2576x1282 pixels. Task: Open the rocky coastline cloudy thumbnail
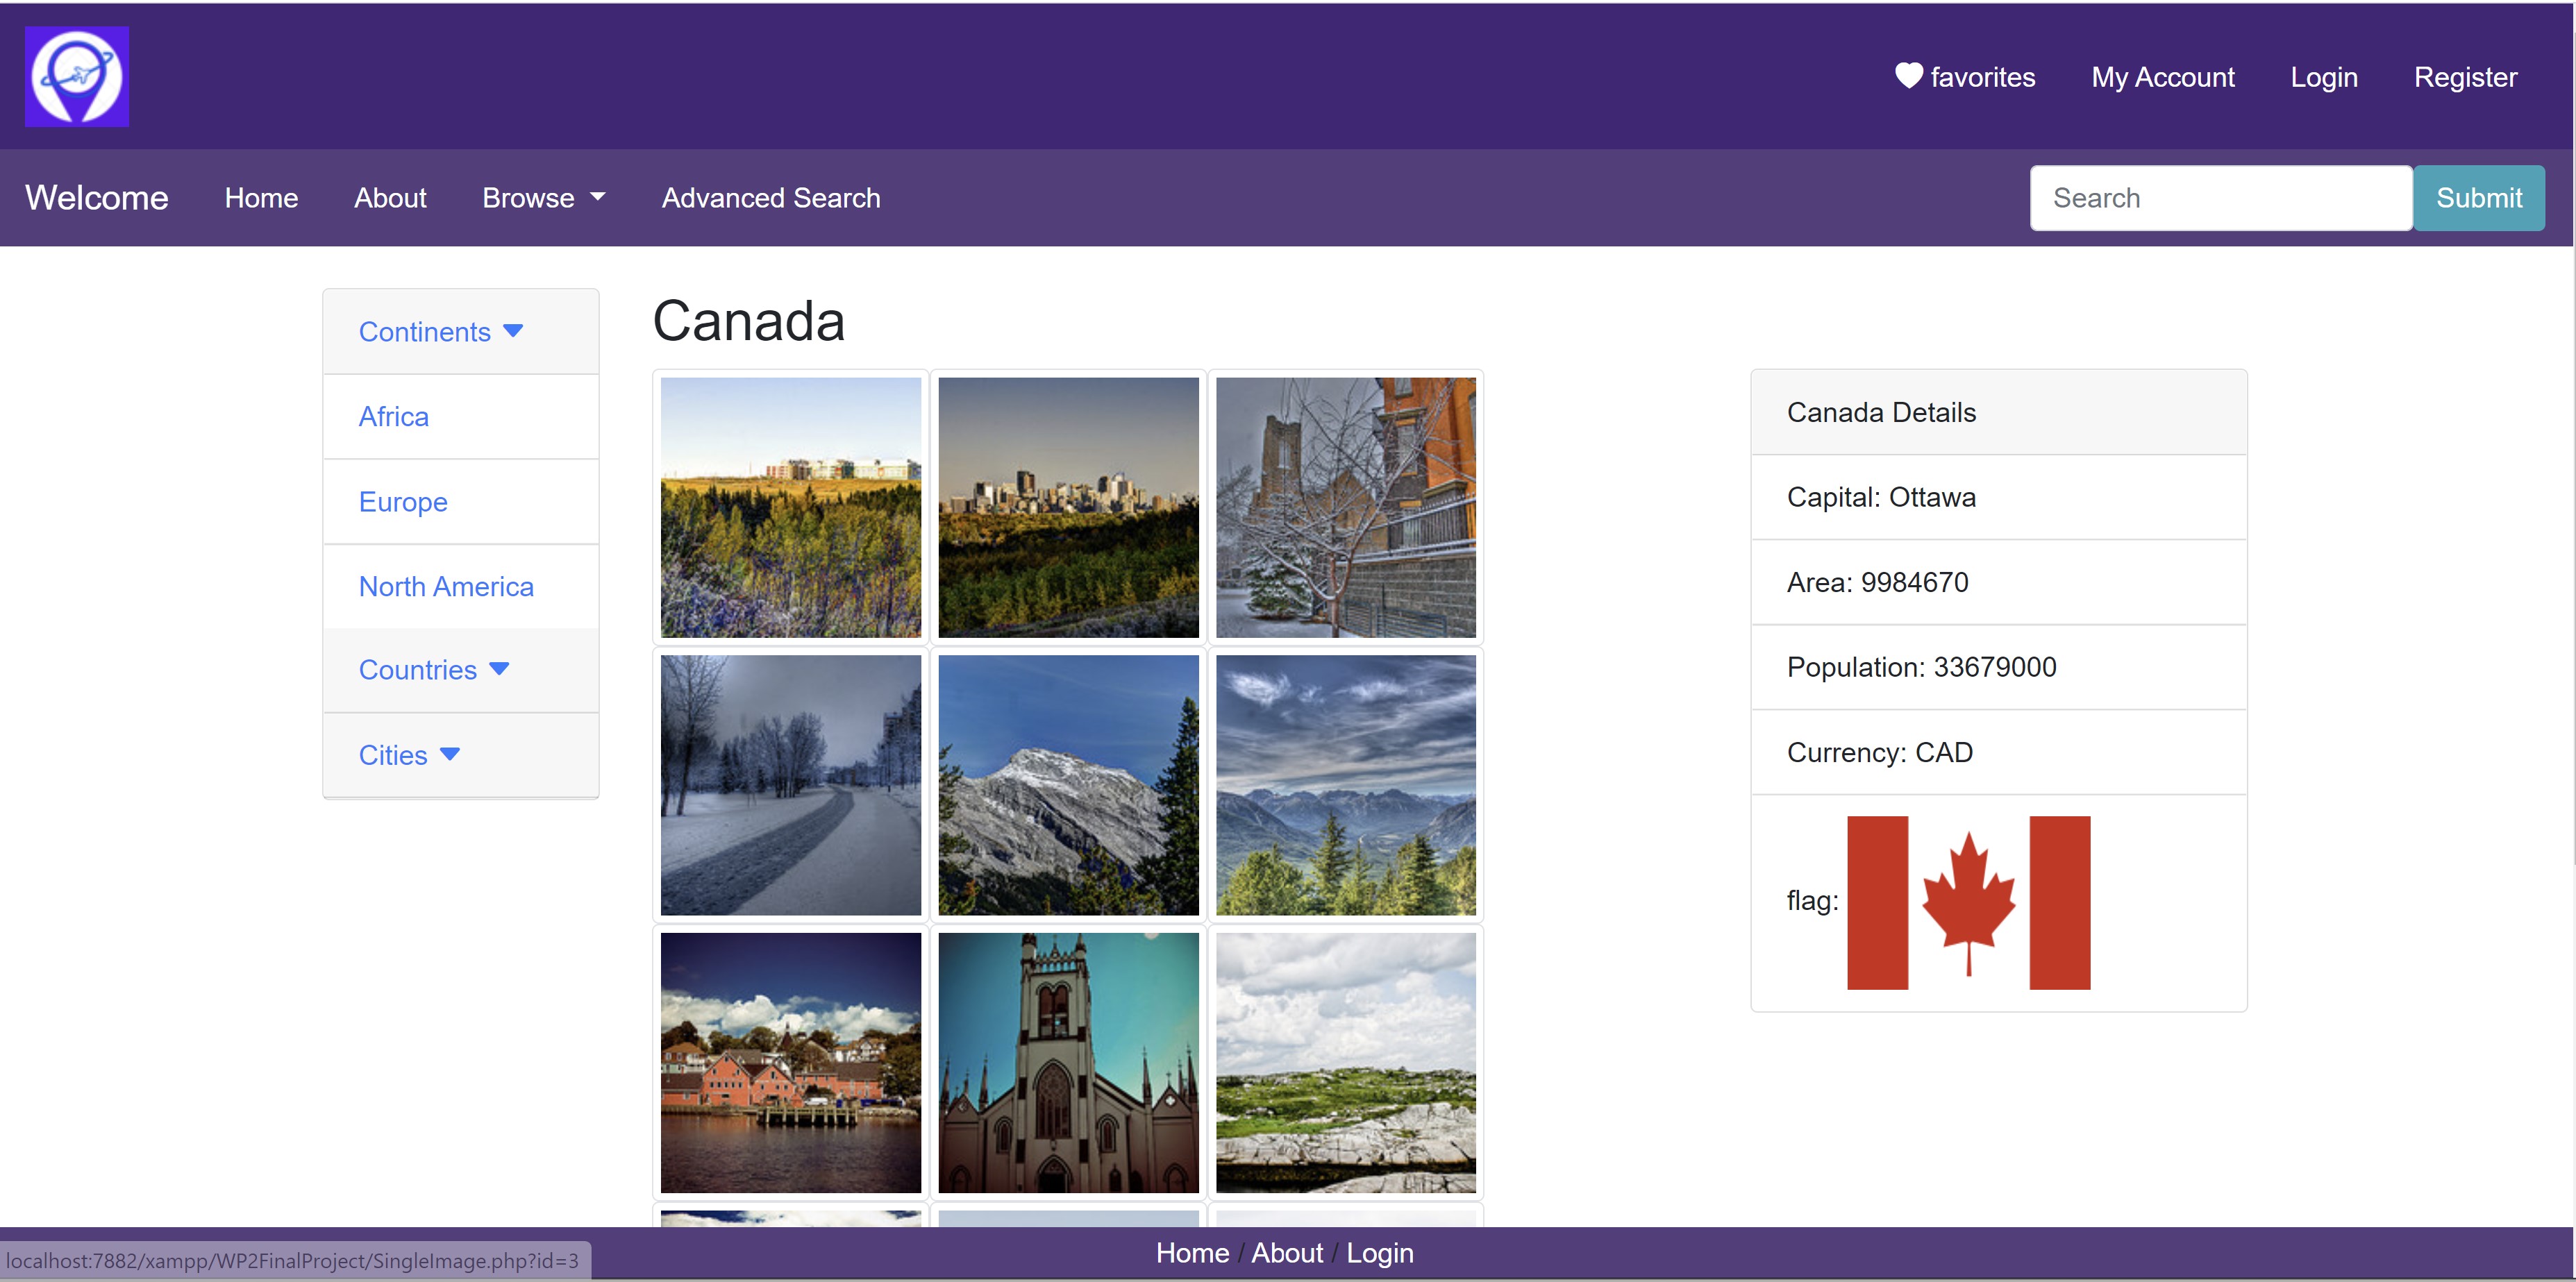click(1345, 1063)
